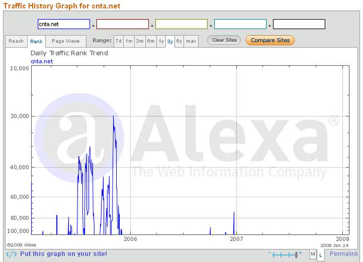Click the cnta.net site input field
The width and height of the screenshot is (363, 262).
point(64,24)
